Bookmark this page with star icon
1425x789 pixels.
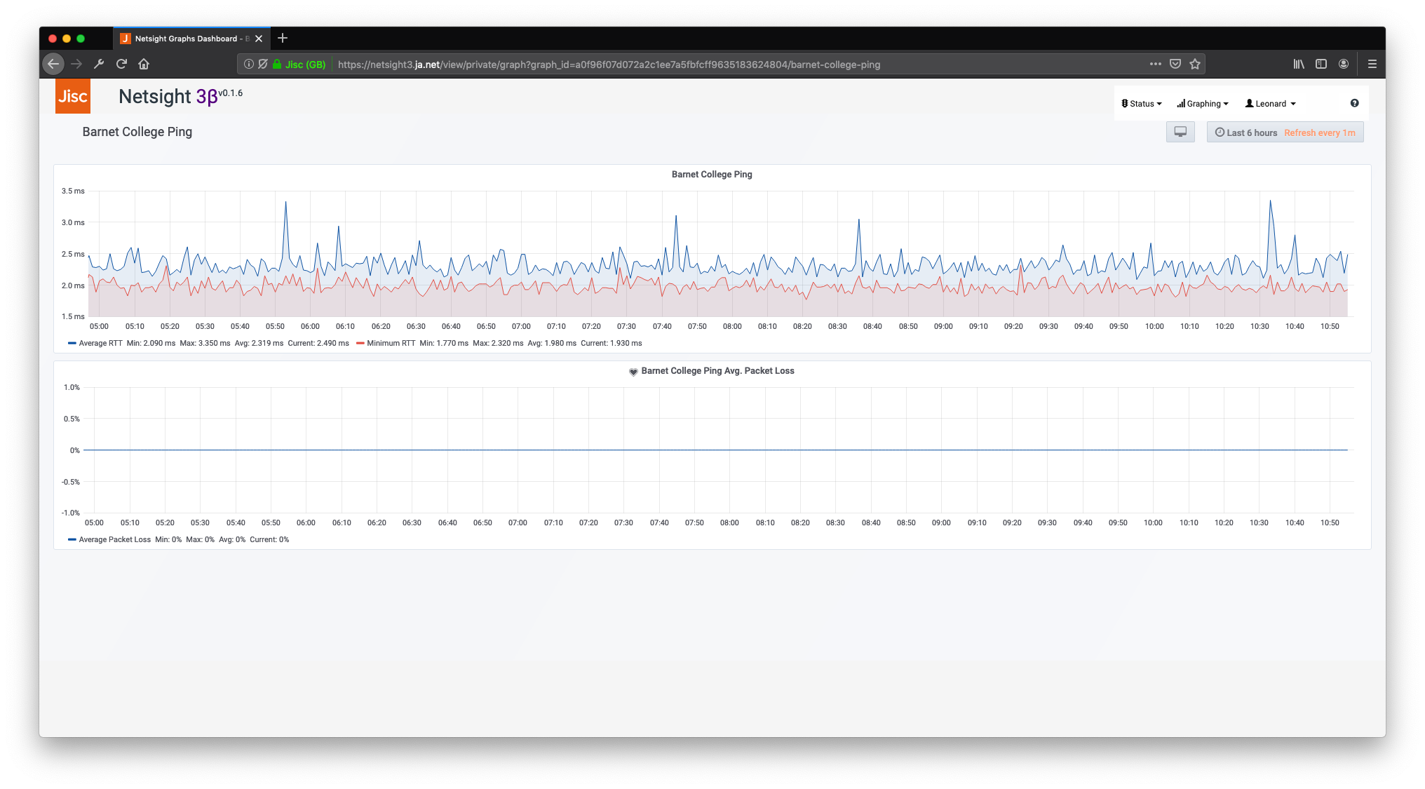click(x=1195, y=64)
